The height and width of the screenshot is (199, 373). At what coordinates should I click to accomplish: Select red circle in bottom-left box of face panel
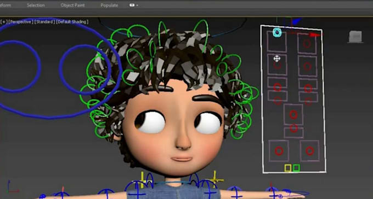pos(279,151)
